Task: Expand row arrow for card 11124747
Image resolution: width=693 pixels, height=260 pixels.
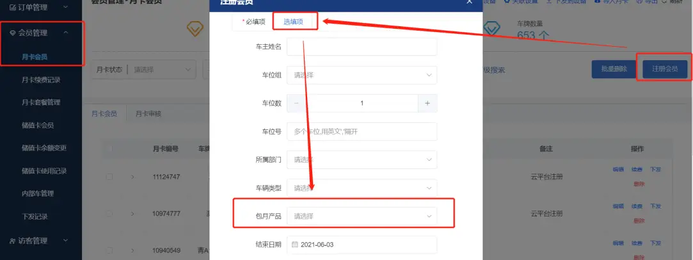Action: point(132,177)
